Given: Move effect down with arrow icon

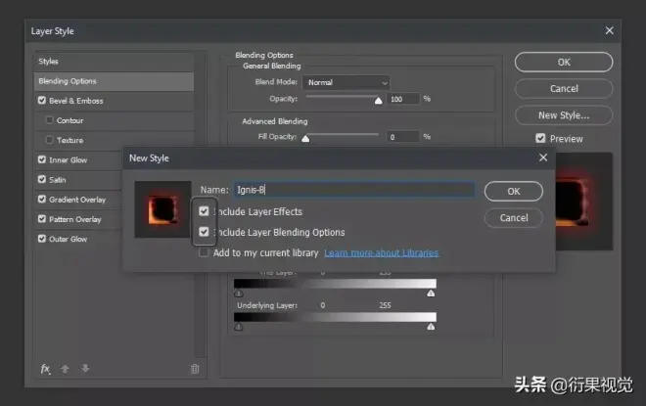Looking at the screenshot, I should (x=85, y=368).
